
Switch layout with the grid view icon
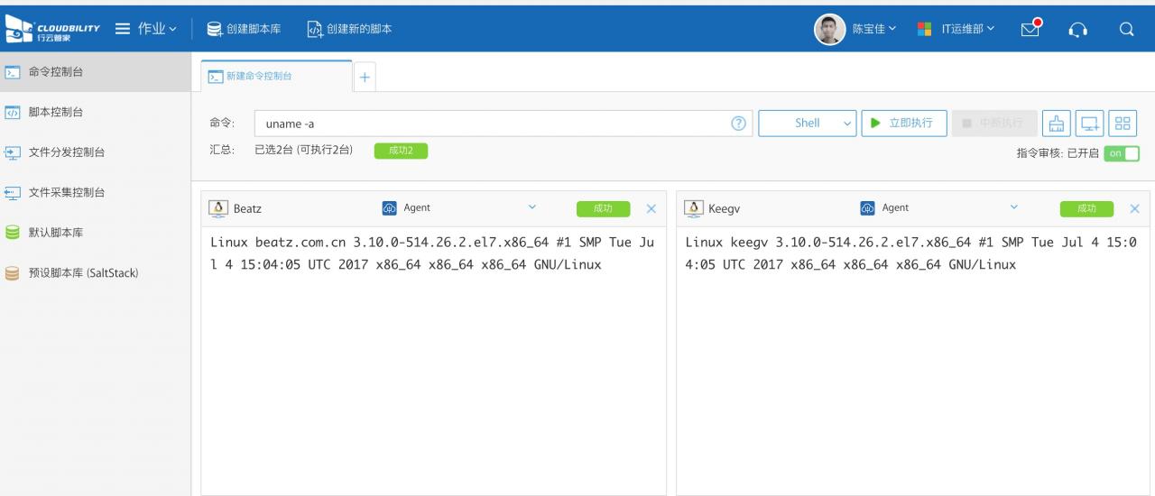1122,124
